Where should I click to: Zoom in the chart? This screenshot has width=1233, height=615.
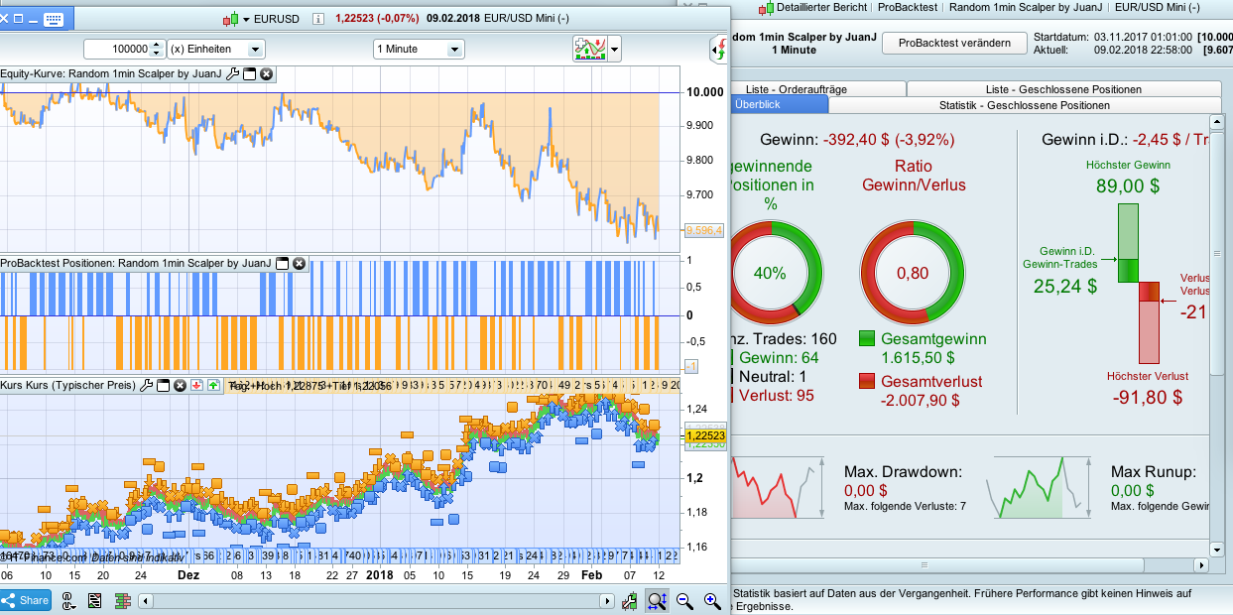(x=712, y=600)
